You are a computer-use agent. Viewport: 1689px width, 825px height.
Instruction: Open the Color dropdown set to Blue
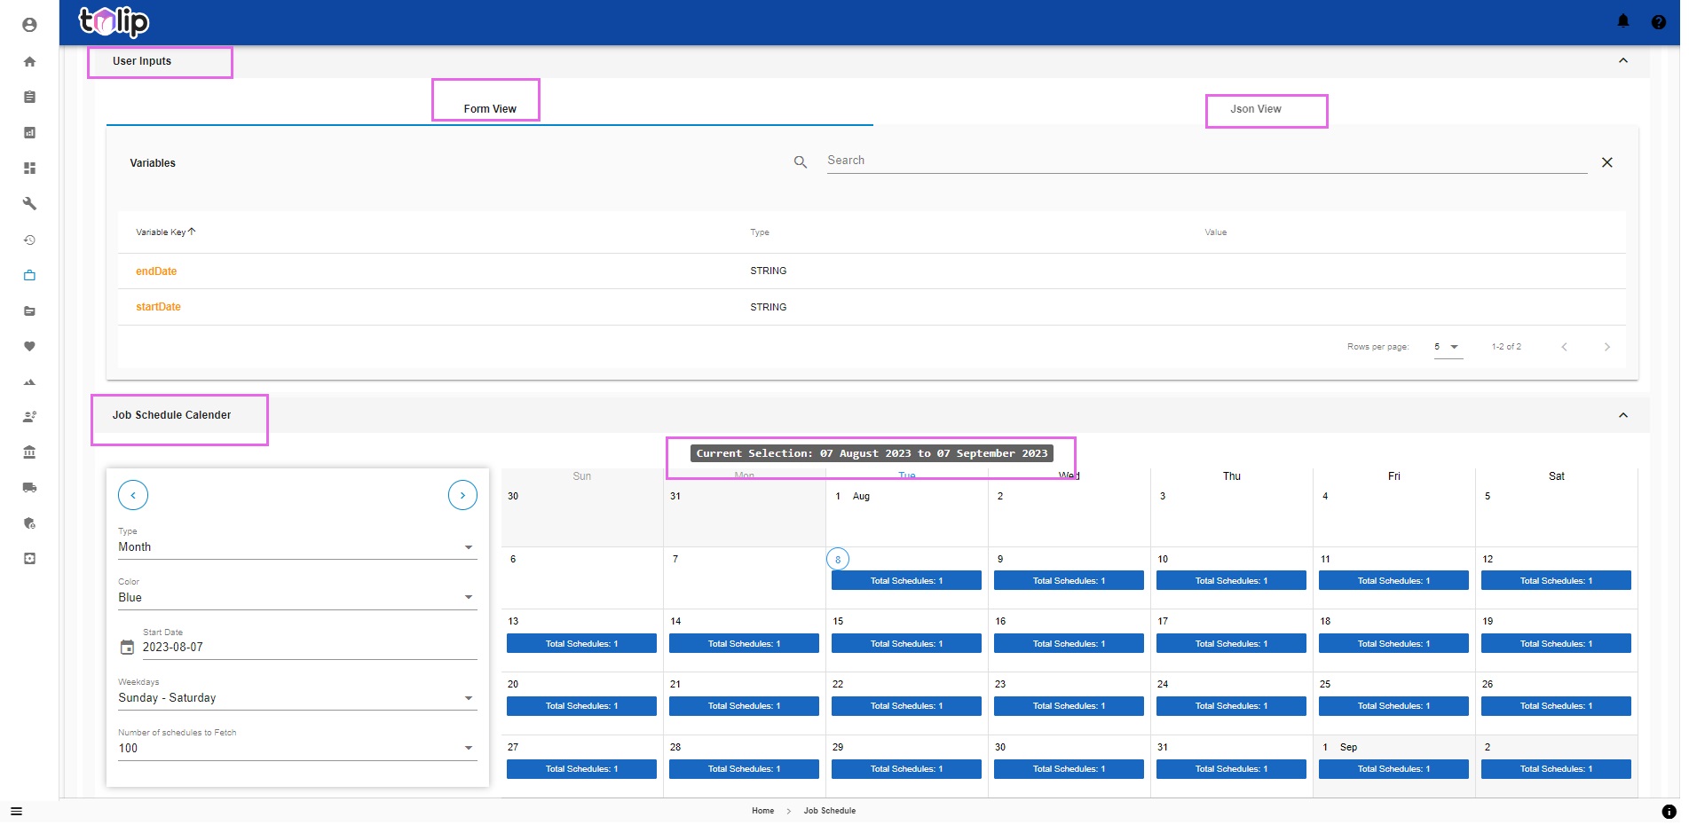click(x=297, y=598)
